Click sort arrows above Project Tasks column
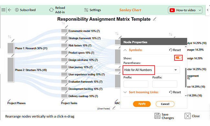 coord(63,23)
